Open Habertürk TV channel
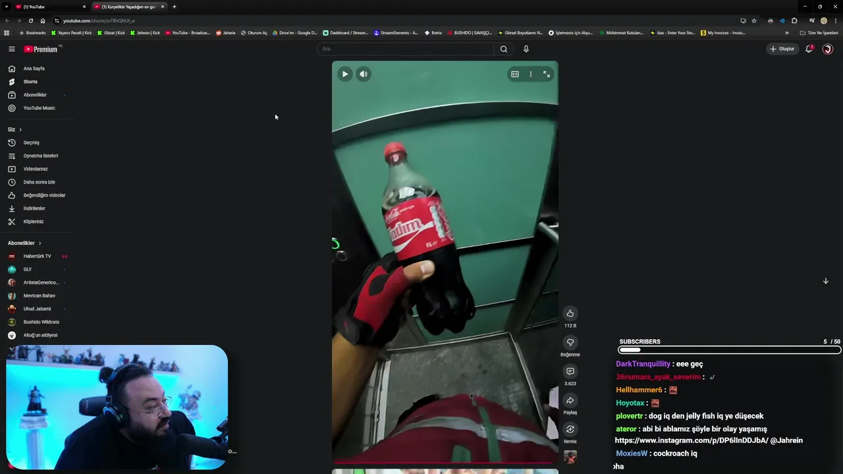The height and width of the screenshot is (474, 843). coord(36,256)
